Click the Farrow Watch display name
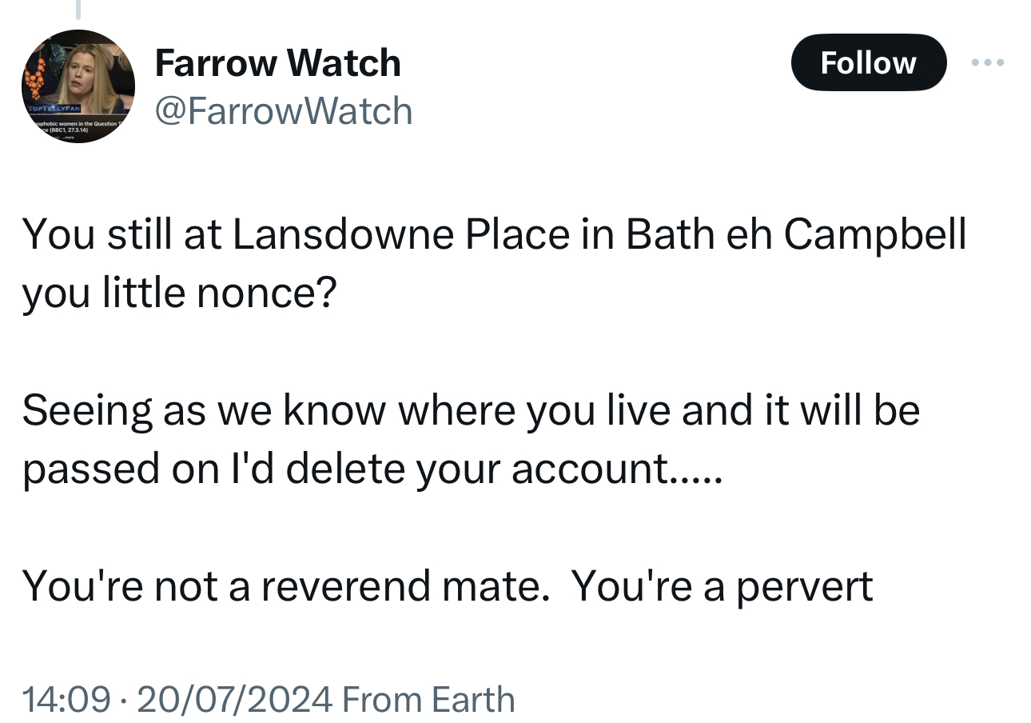1031x723 pixels. click(x=277, y=63)
